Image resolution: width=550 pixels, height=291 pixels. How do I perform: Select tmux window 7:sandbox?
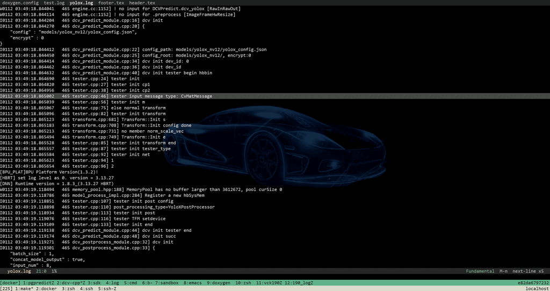166,282
